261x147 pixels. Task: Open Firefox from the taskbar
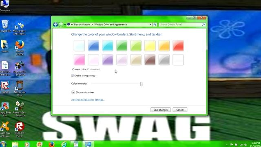52,144
